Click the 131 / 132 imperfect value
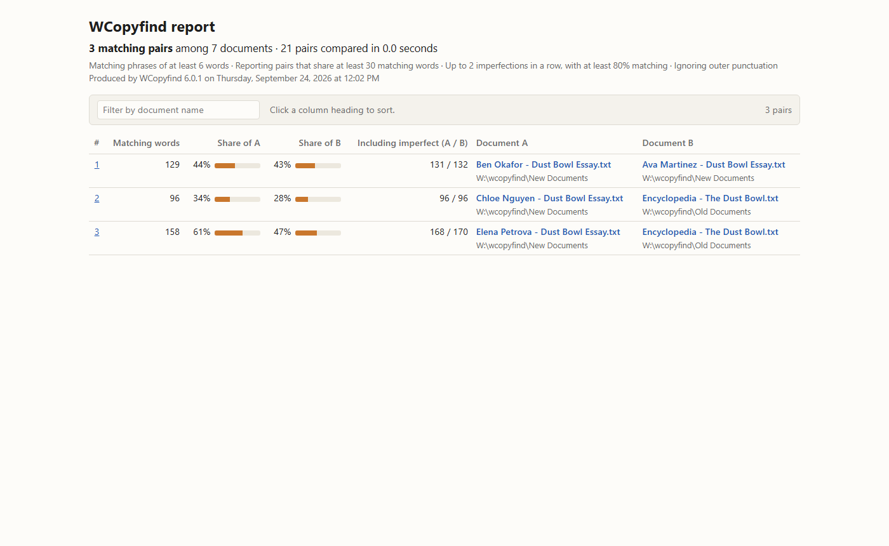Screen dimensions: 889x546 coord(449,164)
